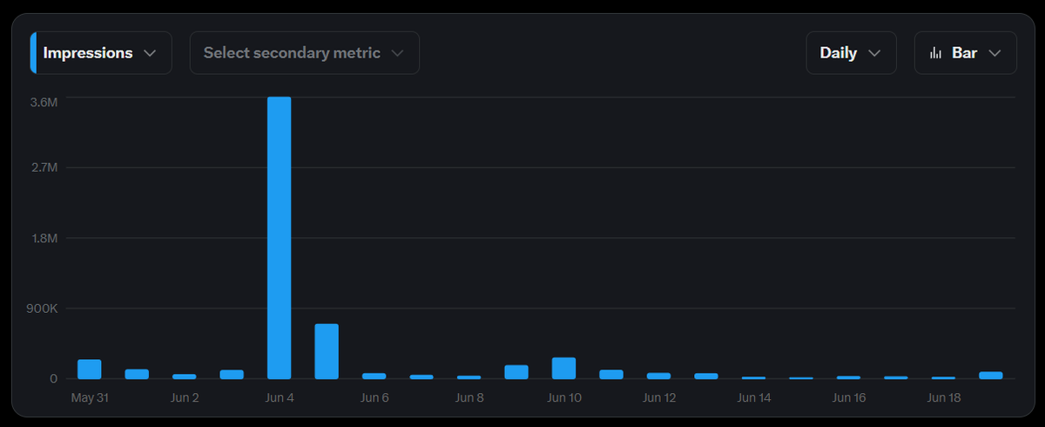
Task: Open the Impressions primary metric dropdown
Action: [x=101, y=53]
